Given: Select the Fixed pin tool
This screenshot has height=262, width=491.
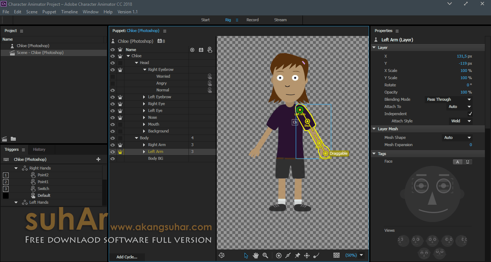Looking at the screenshot, I should pyautogui.click(x=297, y=255).
